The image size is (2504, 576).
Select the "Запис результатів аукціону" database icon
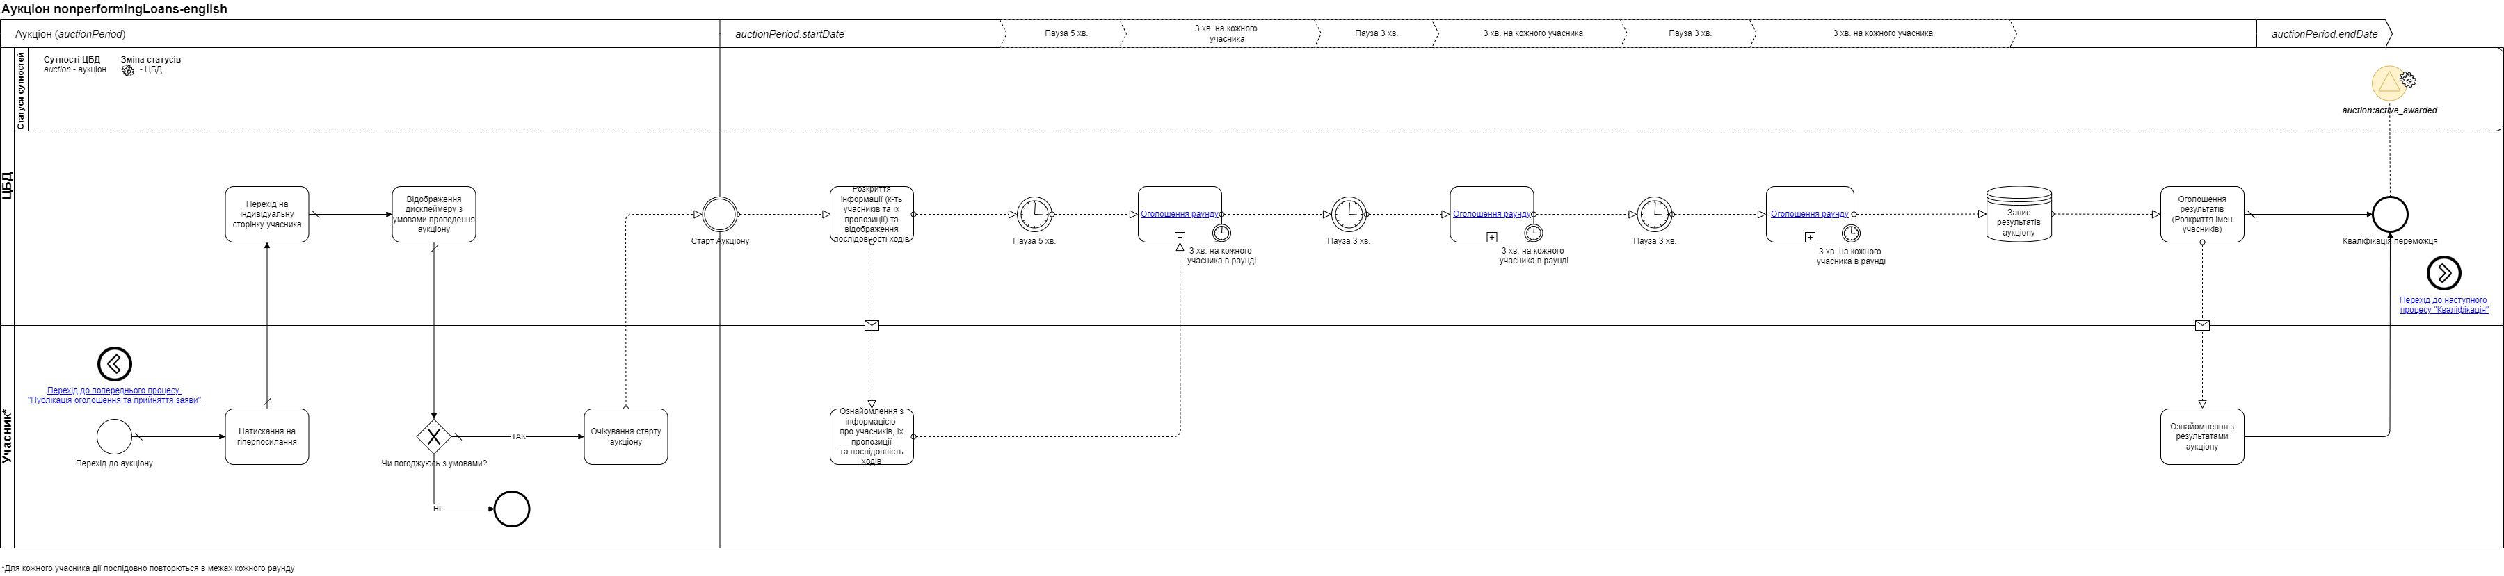point(2018,215)
